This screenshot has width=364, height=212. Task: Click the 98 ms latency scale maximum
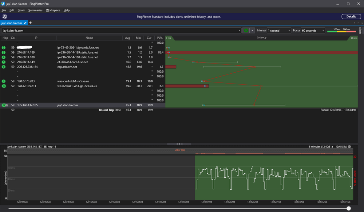click(x=354, y=38)
